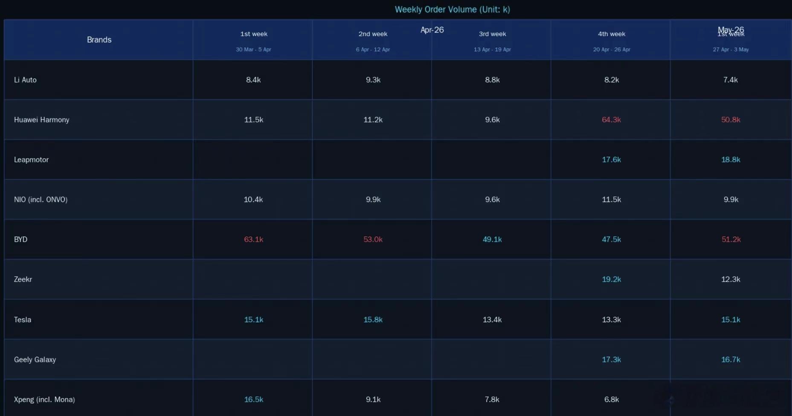The image size is (792, 416).
Task: Select NIO's "9.6k" third-week value
Action: tap(492, 199)
